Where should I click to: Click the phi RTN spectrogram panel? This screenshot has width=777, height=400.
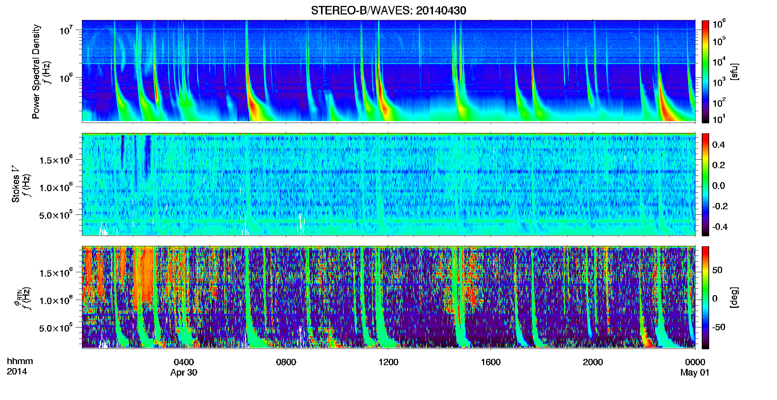(x=389, y=297)
